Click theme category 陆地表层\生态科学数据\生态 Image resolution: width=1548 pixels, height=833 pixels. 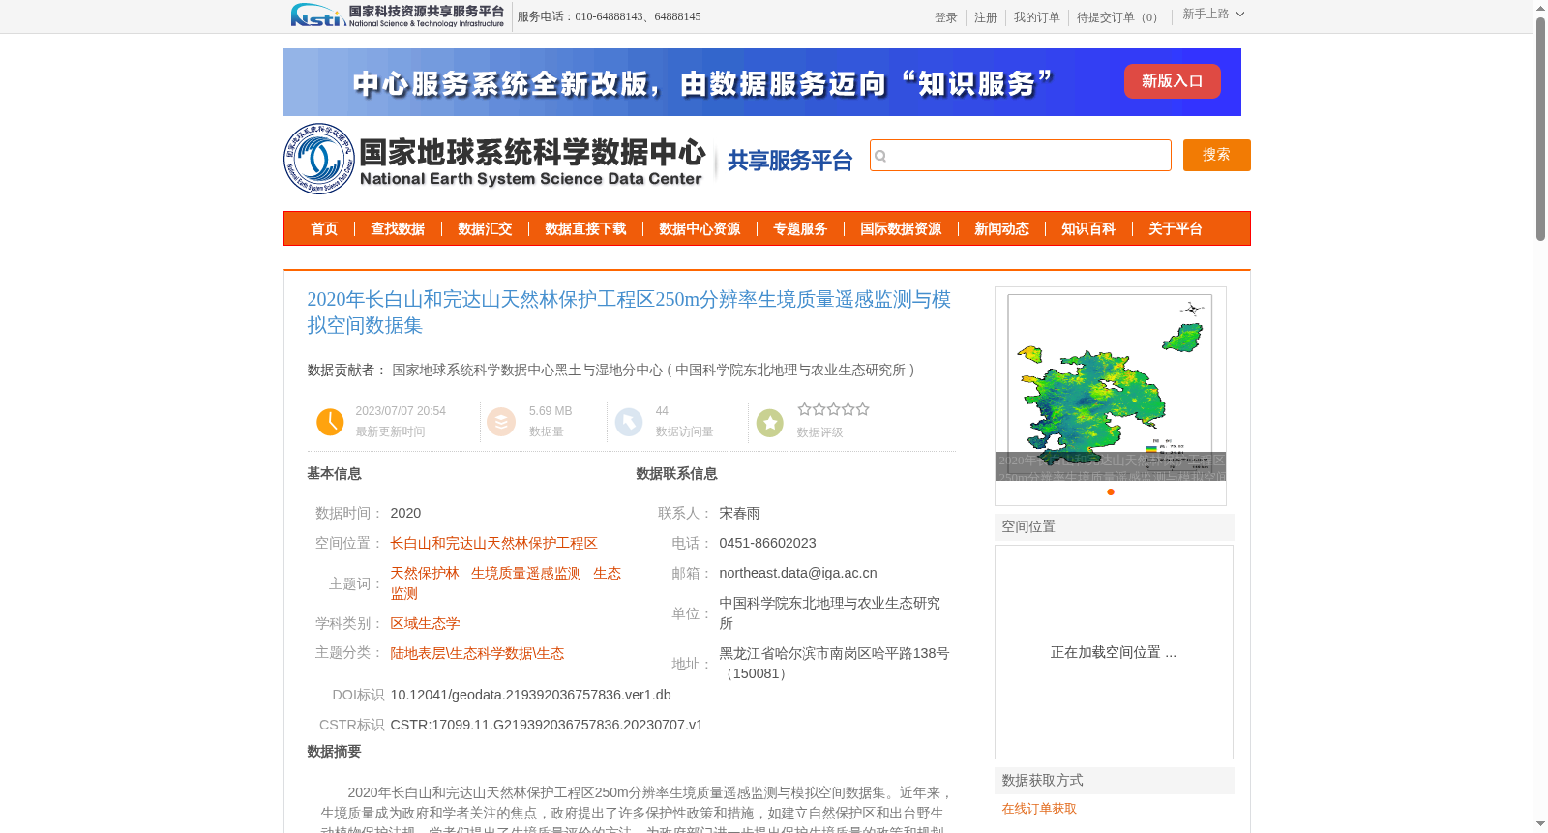click(x=477, y=653)
